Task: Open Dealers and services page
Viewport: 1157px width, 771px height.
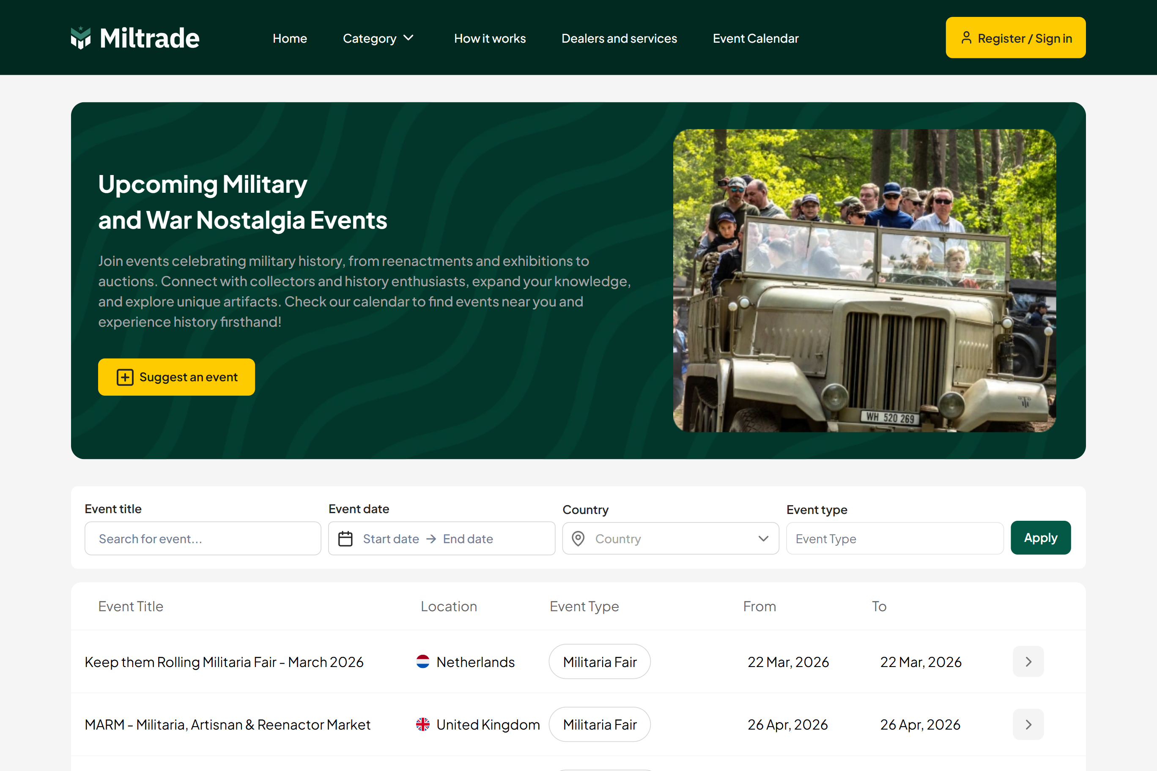Action: click(x=619, y=38)
